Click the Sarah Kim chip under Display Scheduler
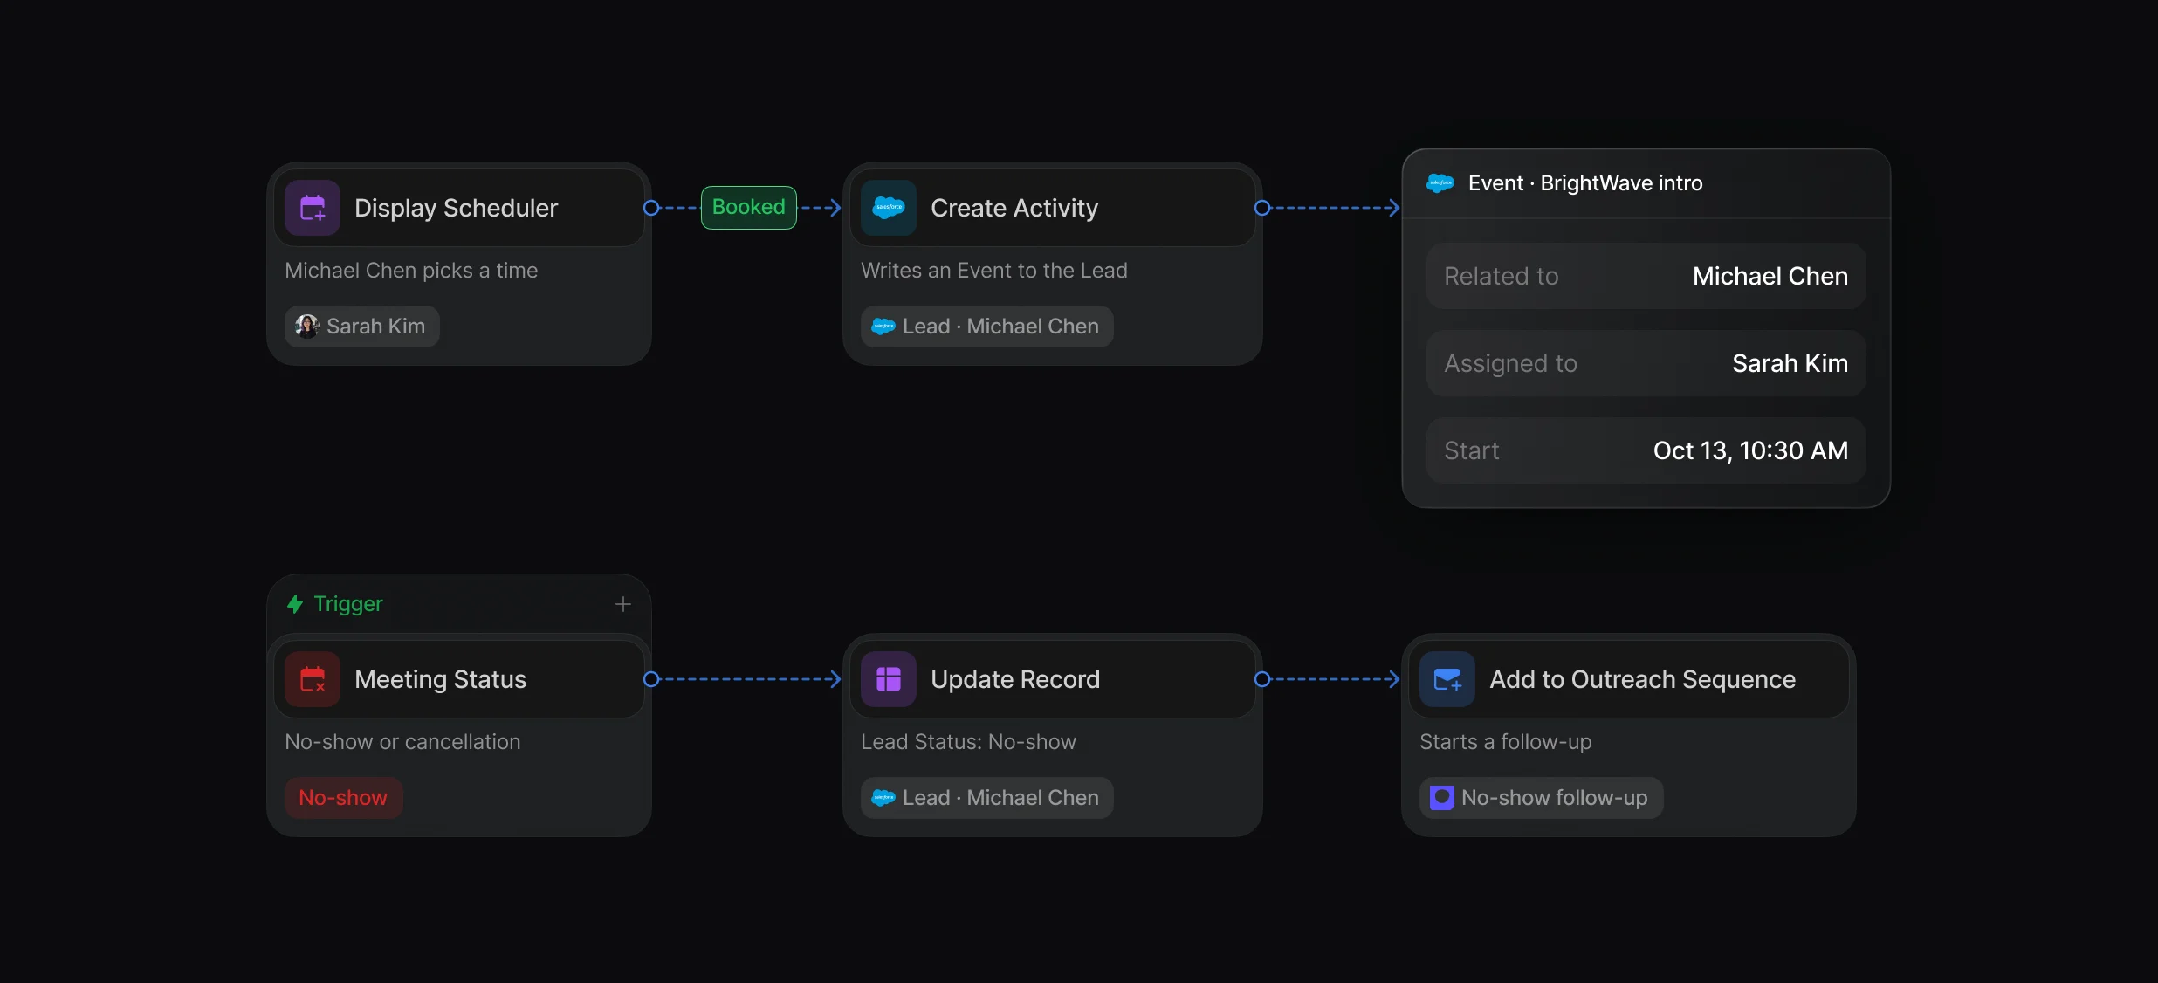2158x983 pixels. tap(362, 327)
